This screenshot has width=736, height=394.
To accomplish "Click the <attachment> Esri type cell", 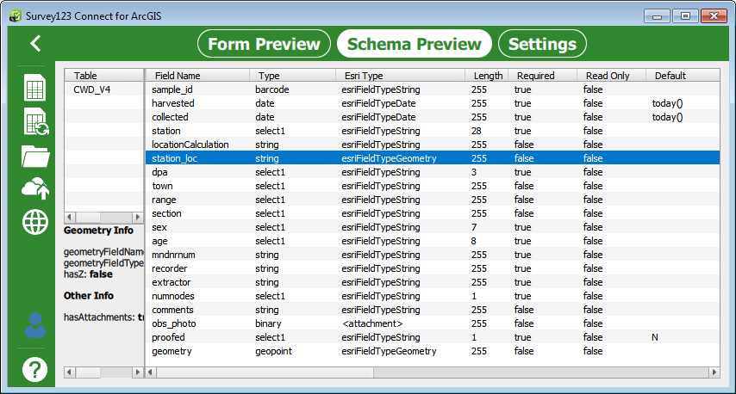I will tap(372, 323).
